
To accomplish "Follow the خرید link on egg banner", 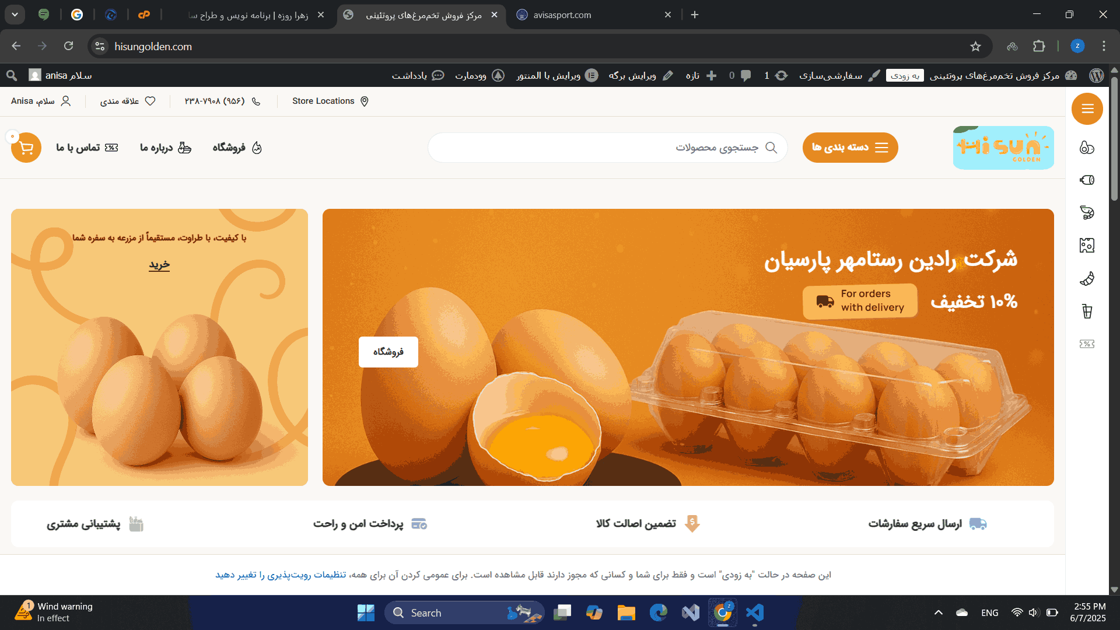I will click(x=159, y=265).
